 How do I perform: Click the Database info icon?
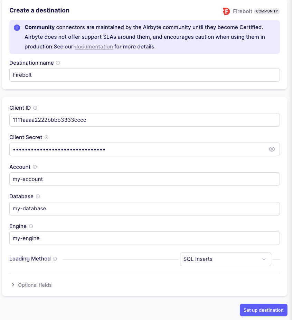pos(38,196)
